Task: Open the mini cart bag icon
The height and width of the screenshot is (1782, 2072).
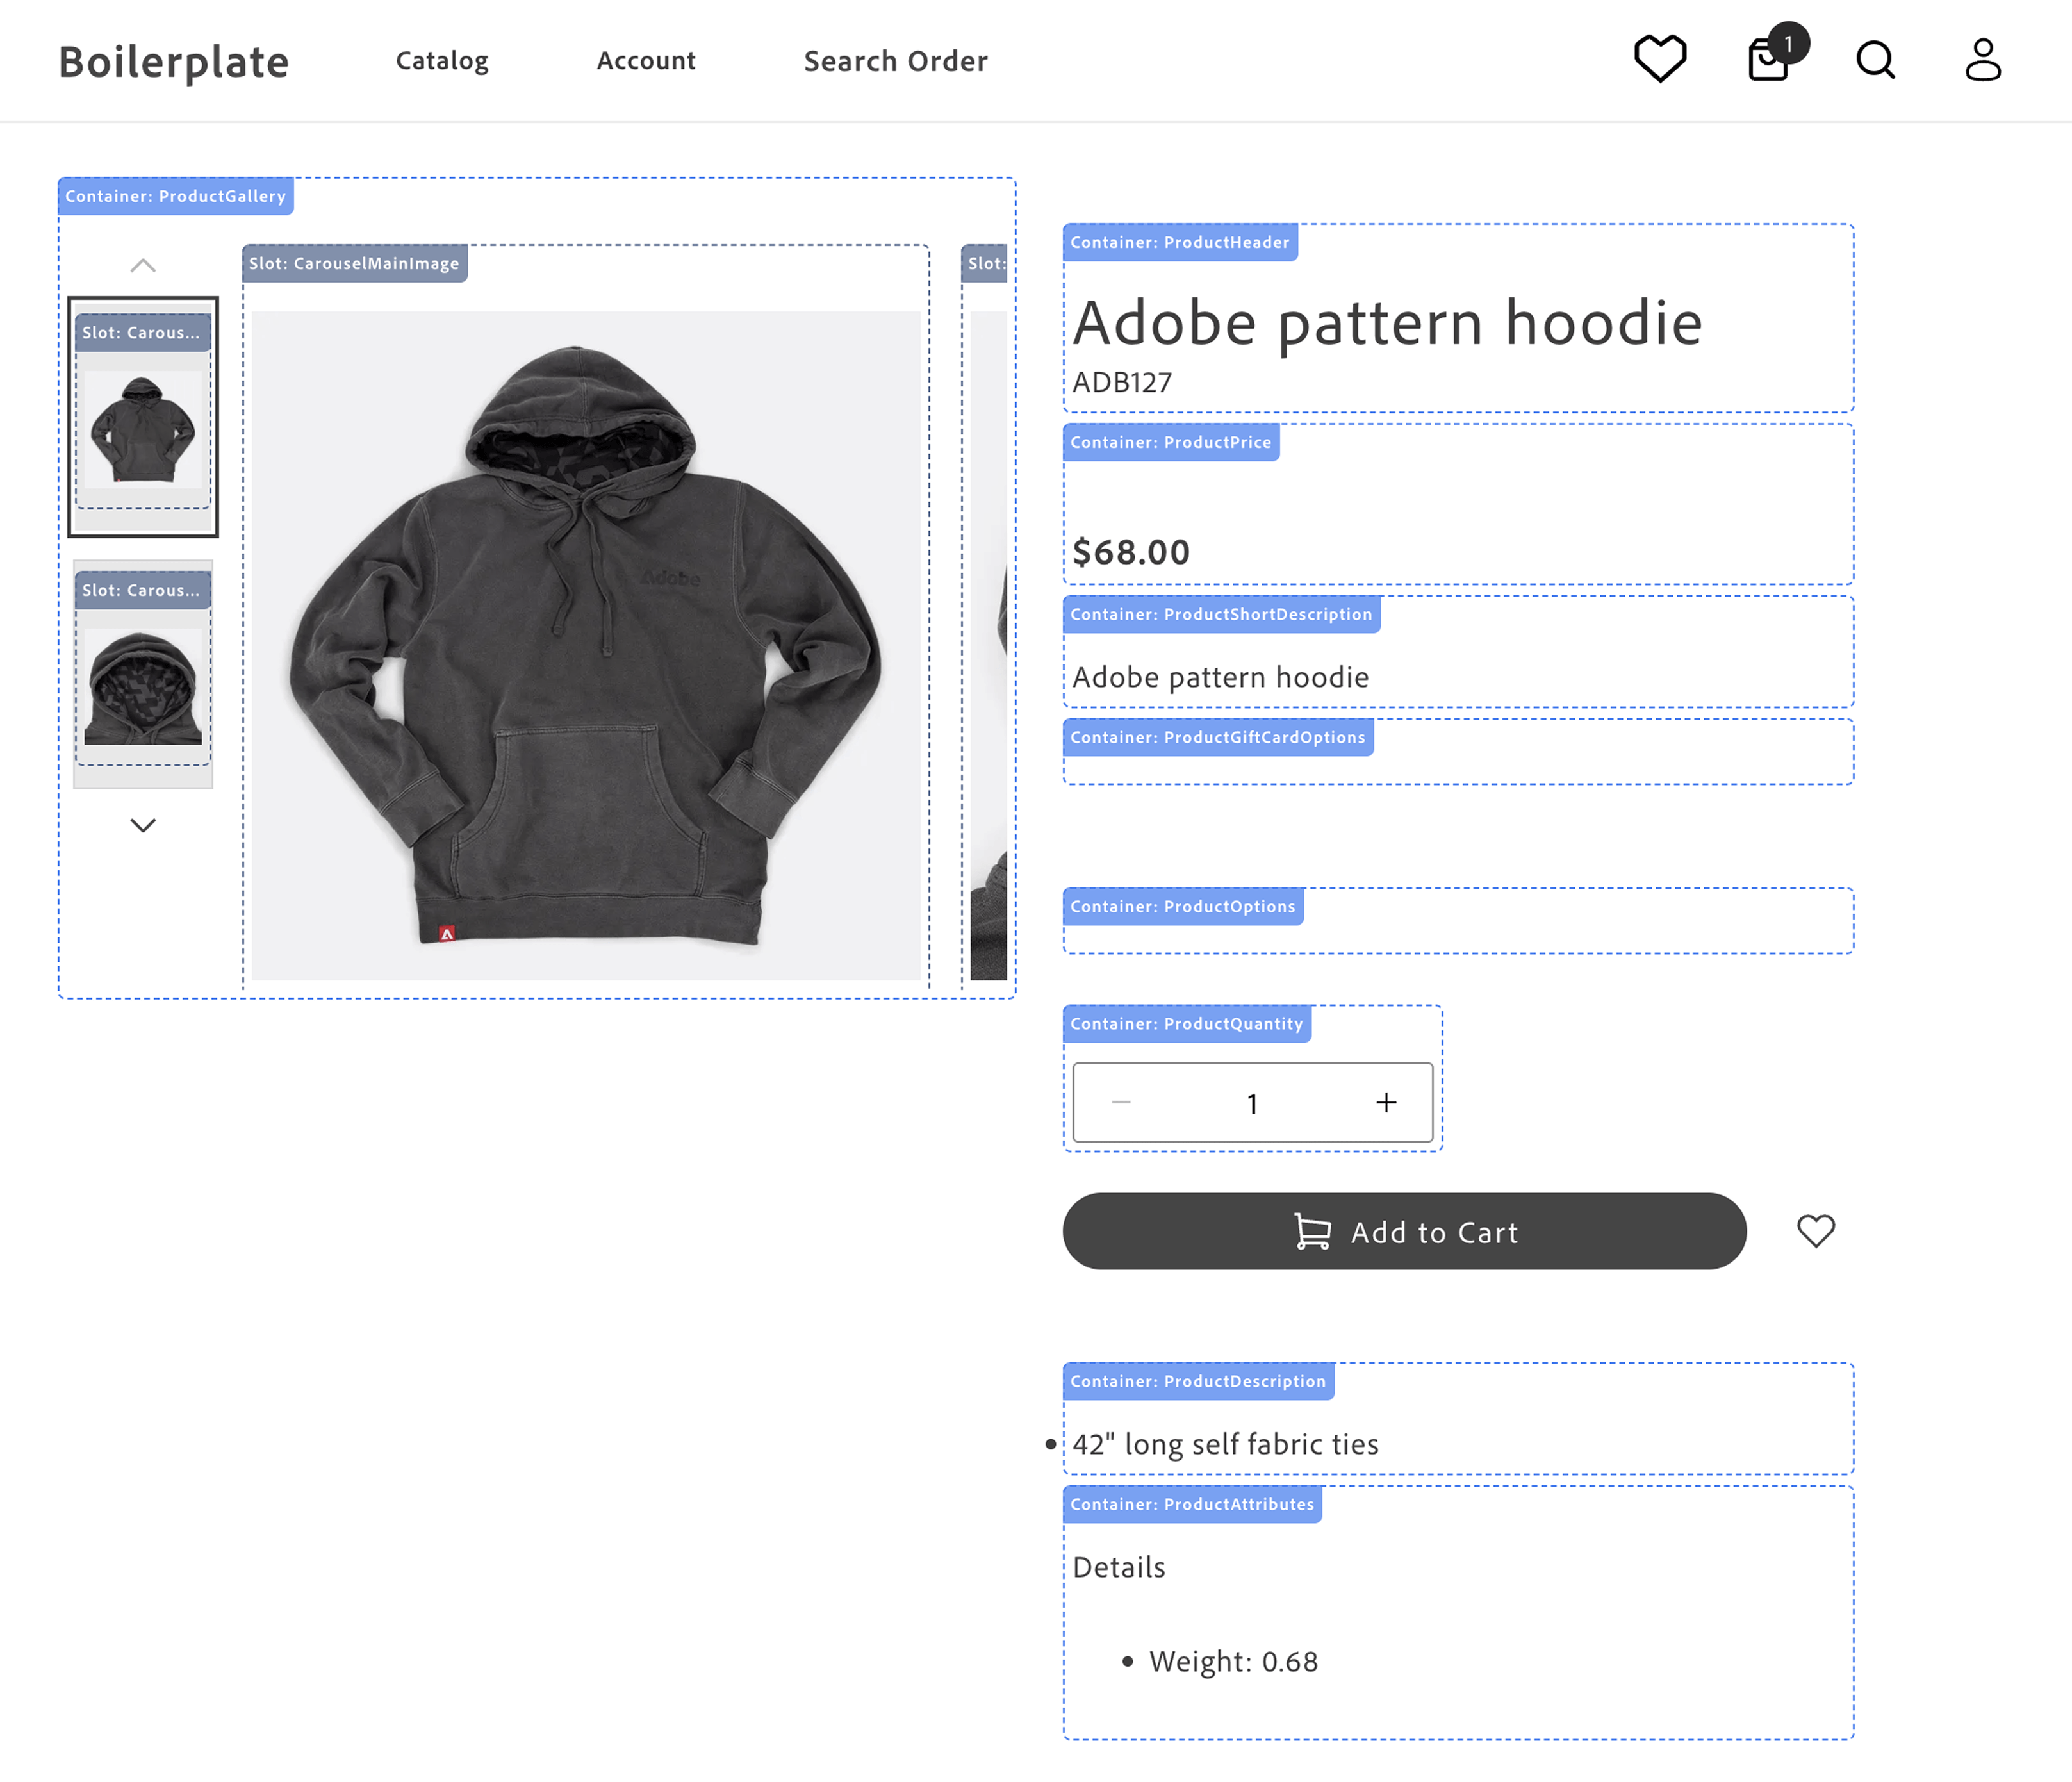Action: coord(1769,59)
